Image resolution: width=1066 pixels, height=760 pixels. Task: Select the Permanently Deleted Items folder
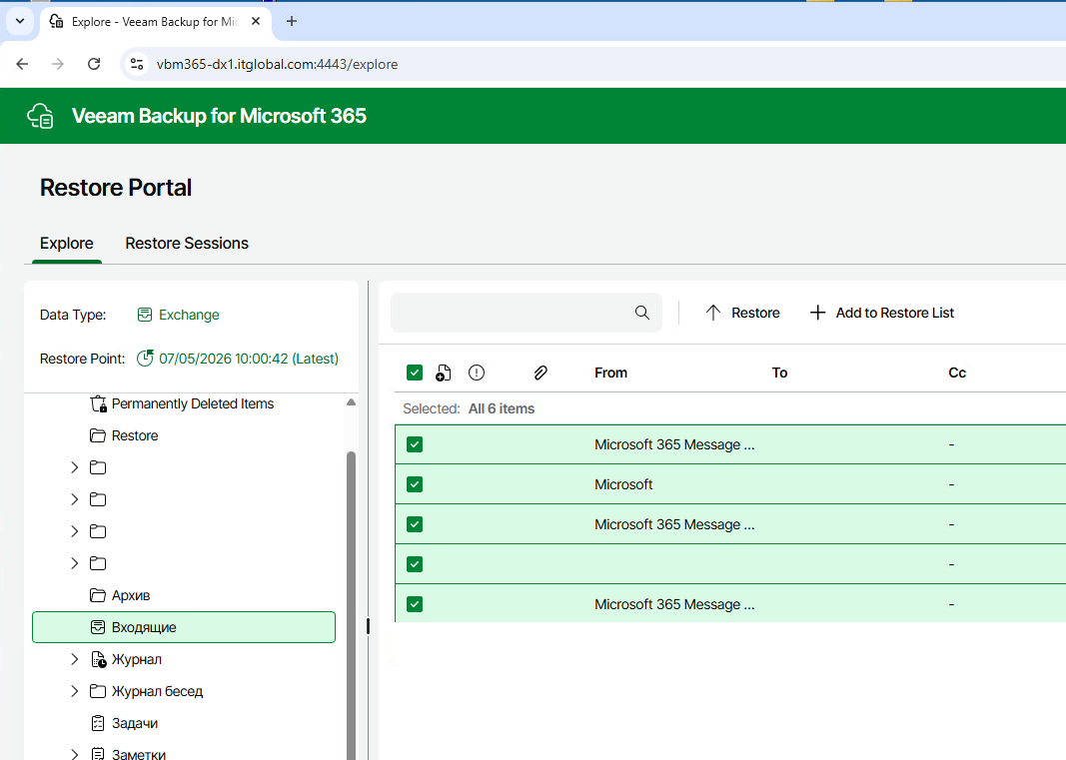[x=193, y=403]
